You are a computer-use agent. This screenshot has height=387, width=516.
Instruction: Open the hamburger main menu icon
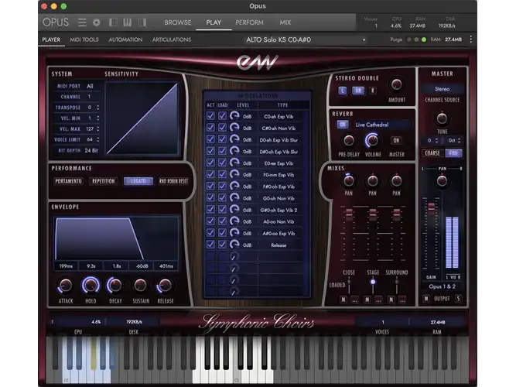pyautogui.click(x=82, y=22)
